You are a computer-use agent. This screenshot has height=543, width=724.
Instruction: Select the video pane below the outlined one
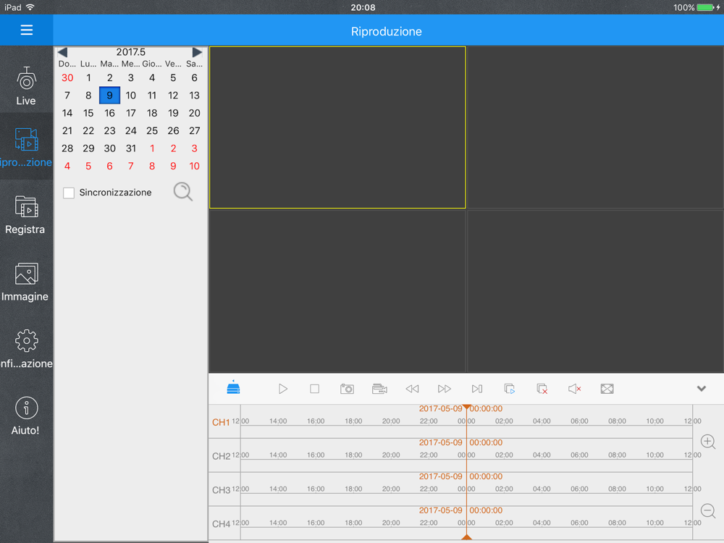coord(337,291)
